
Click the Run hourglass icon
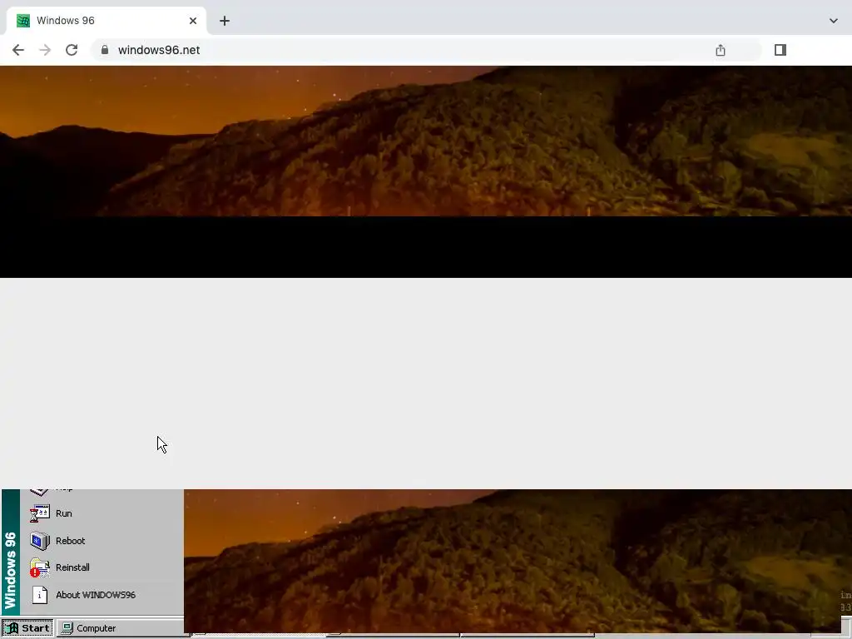40,513
